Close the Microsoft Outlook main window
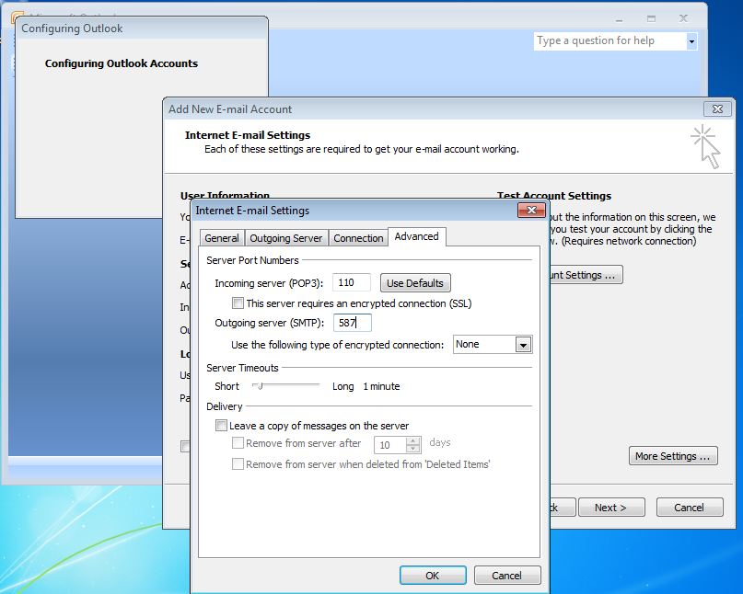 coord(683,18)
